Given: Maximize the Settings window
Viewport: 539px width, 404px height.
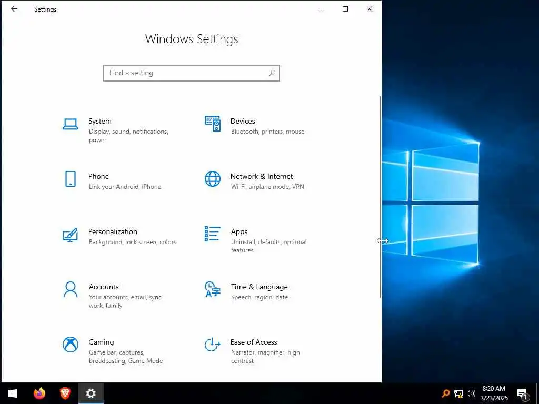Looking at the screenshot, I should pos(345,9).
